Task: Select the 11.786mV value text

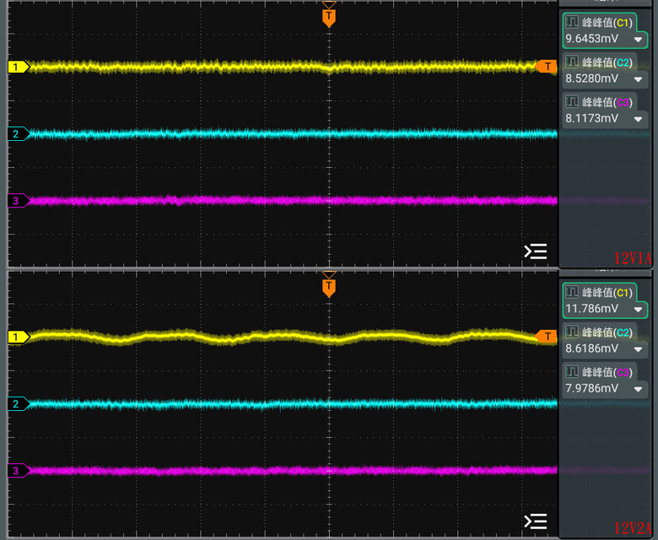Action: pos(591,309)
